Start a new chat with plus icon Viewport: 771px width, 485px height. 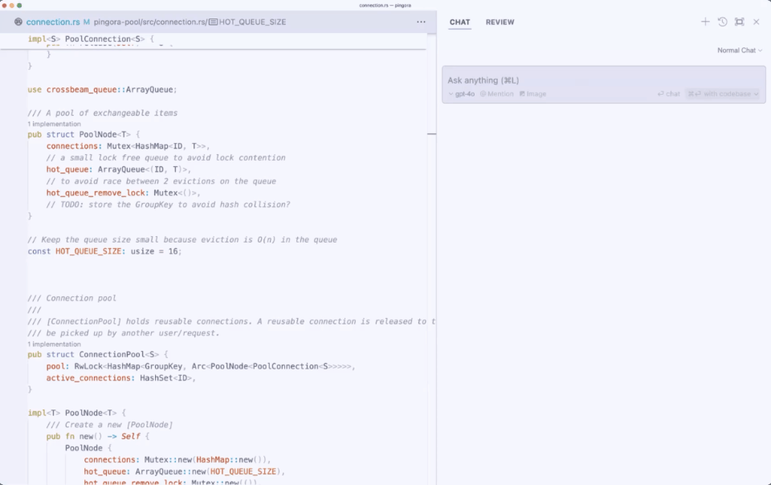pos(705,22)
